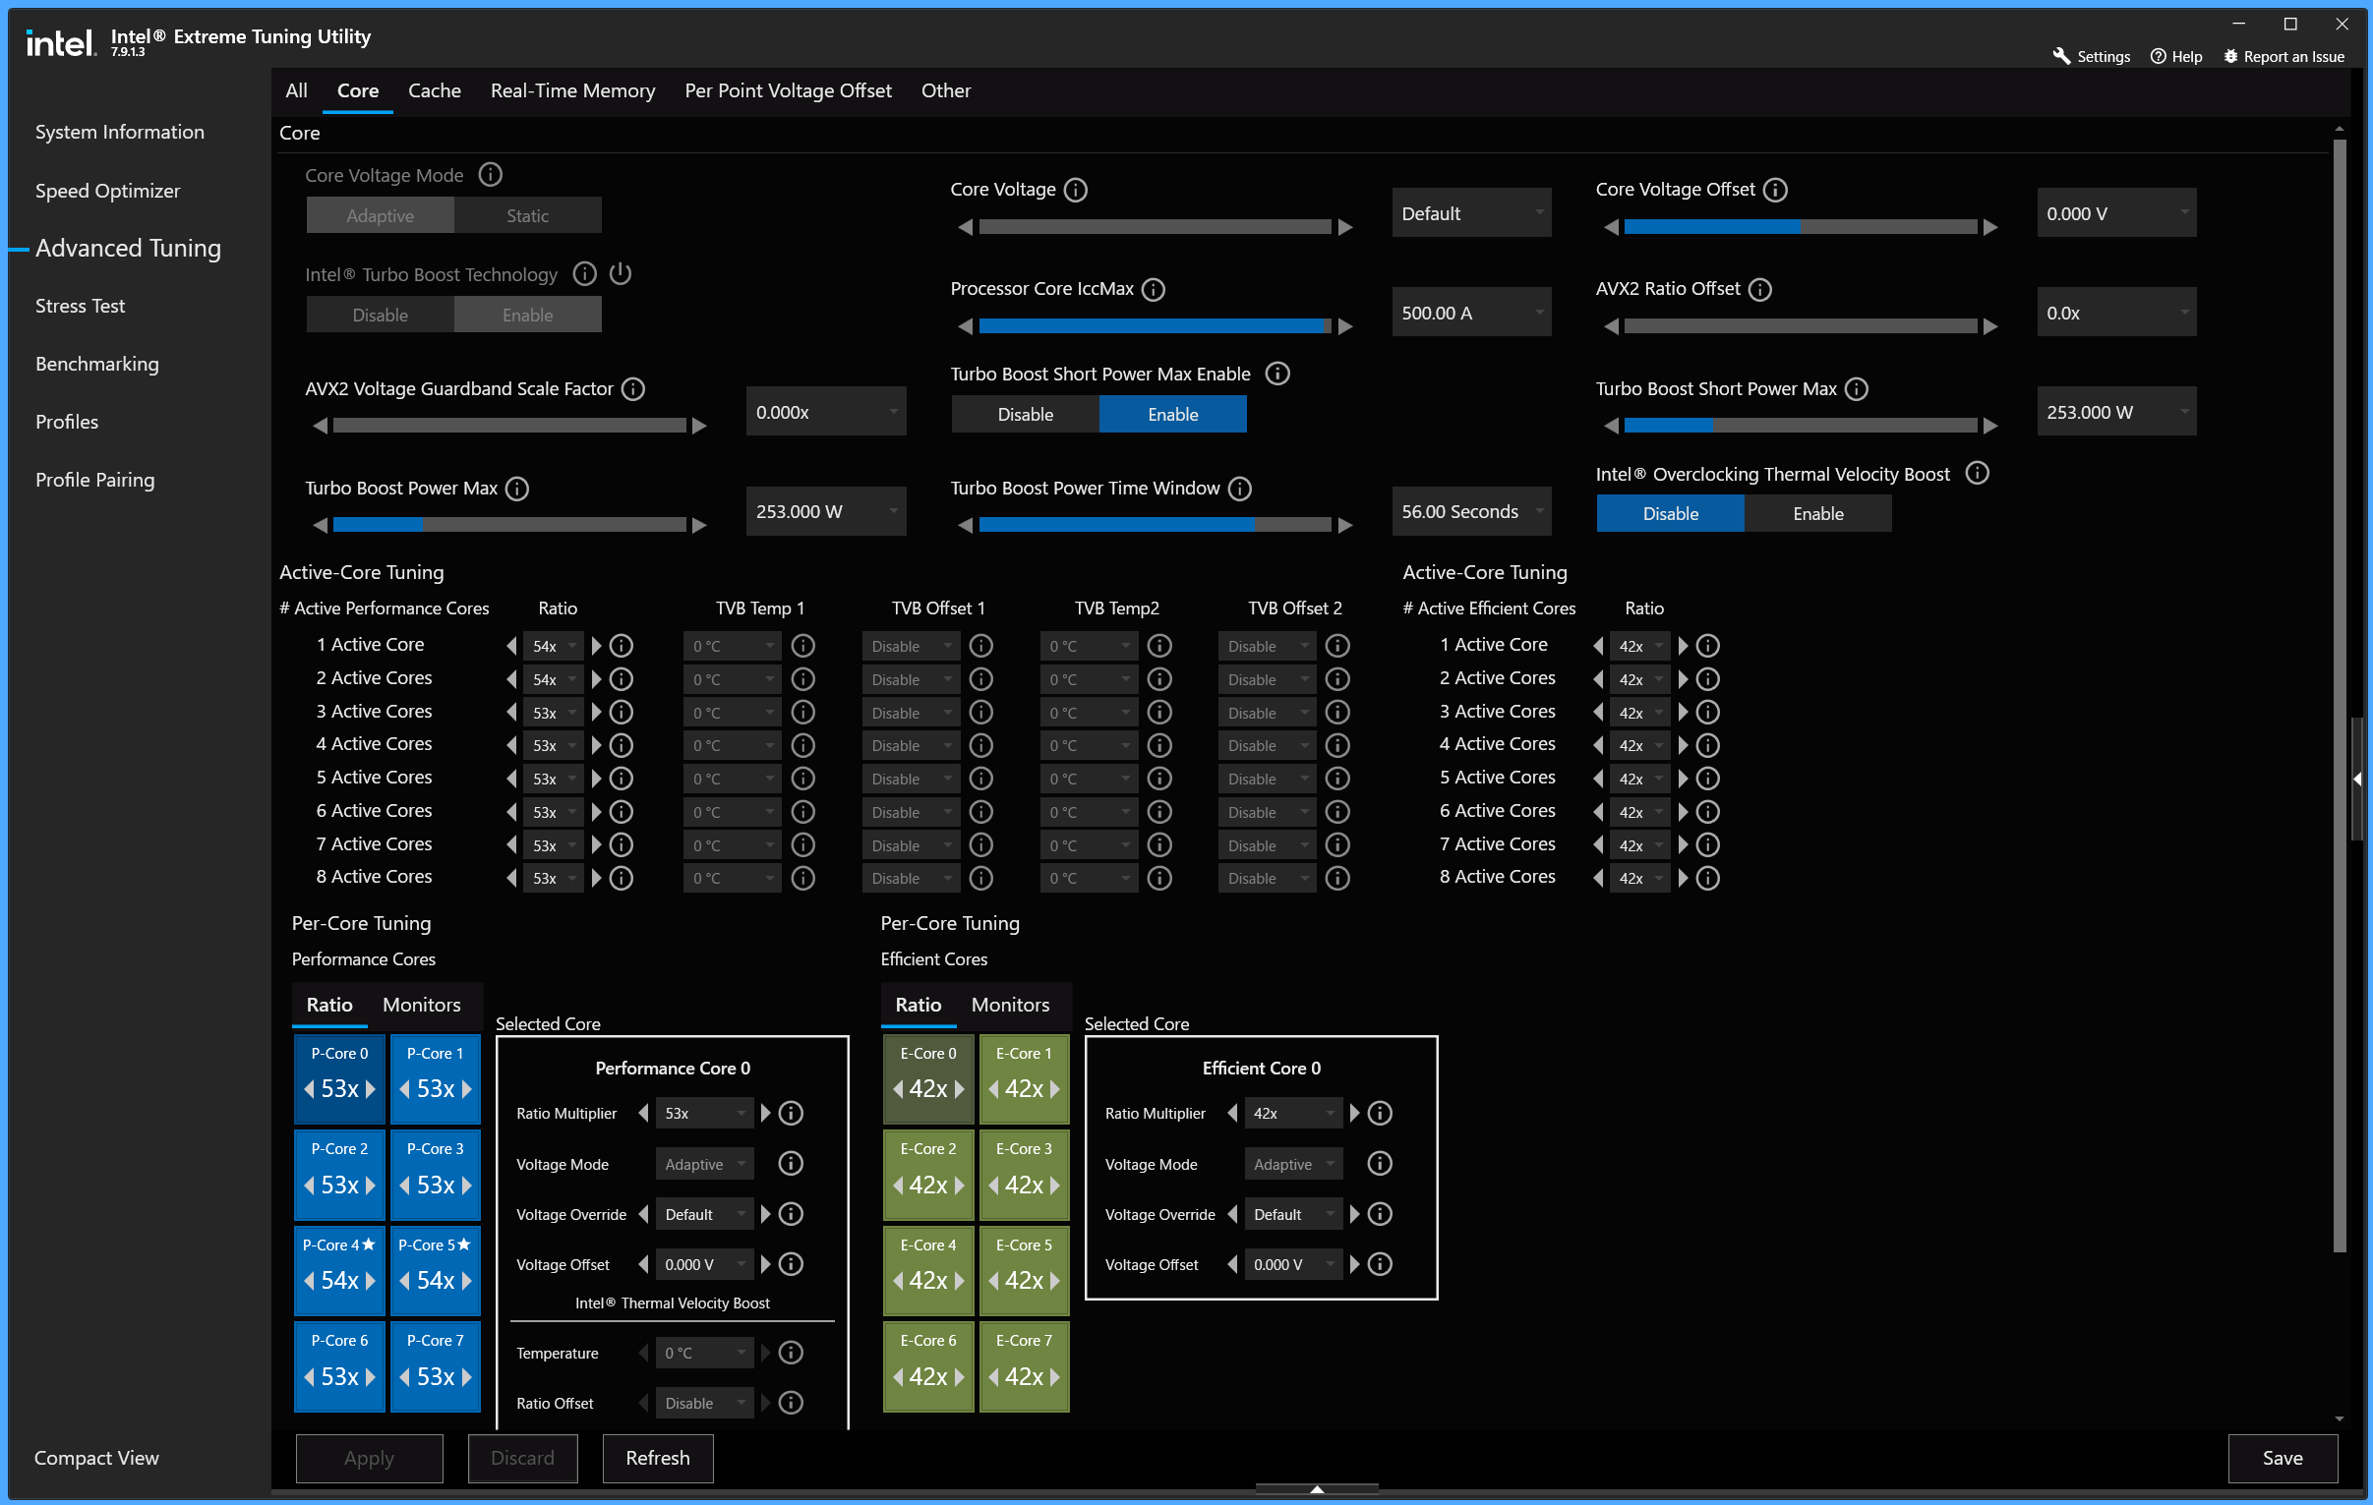The width and height of the screenshot is (2373, 1505).
Task: Open info for AVX2 Voltage Guardband Scale Factor
Action: [633, 388]
